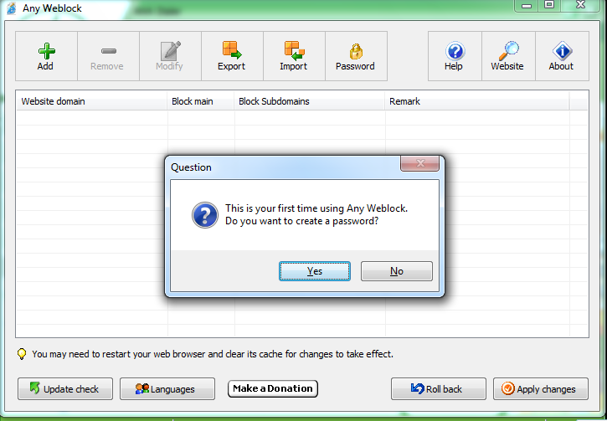Click the Block Subdomains column header
This screenshot has width=607, height=421.
click(309, 101)
